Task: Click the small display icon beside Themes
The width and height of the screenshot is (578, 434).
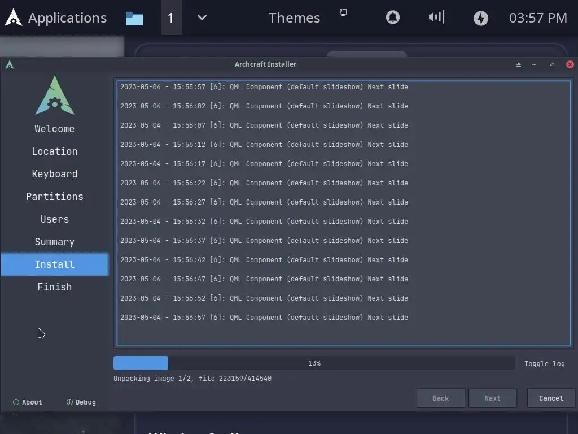Action: point(343,12)
